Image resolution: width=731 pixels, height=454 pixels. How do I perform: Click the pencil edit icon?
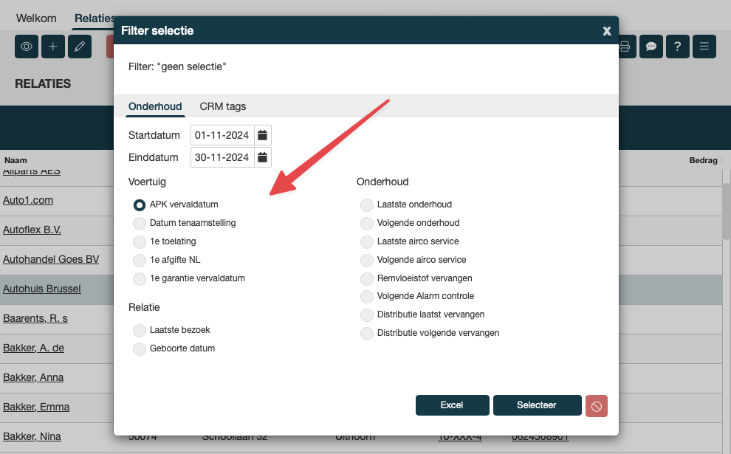[80, 47]
